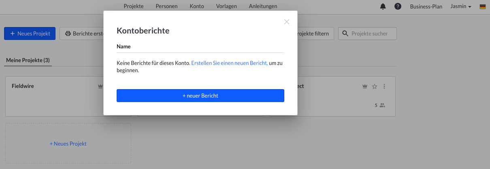Star the right project card as favorite

tap(375, 86)
